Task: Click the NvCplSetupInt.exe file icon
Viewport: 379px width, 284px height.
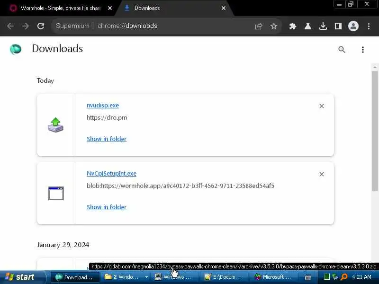Action: pyautogui.click(x=56, y=193)
